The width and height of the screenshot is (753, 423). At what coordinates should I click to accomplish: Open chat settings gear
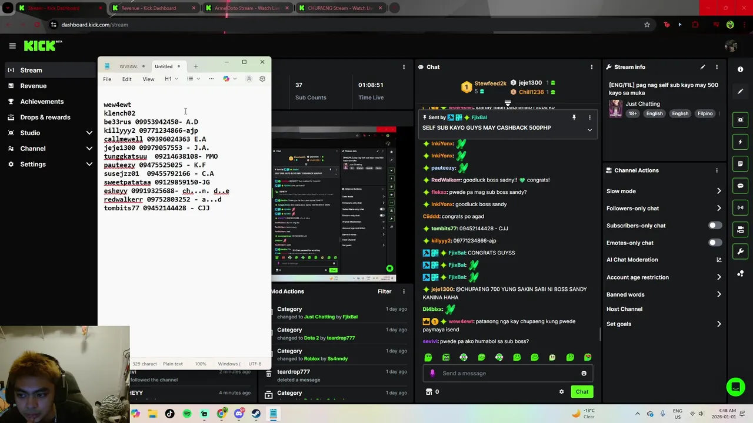pyautogui.click(x=561, y=392)
